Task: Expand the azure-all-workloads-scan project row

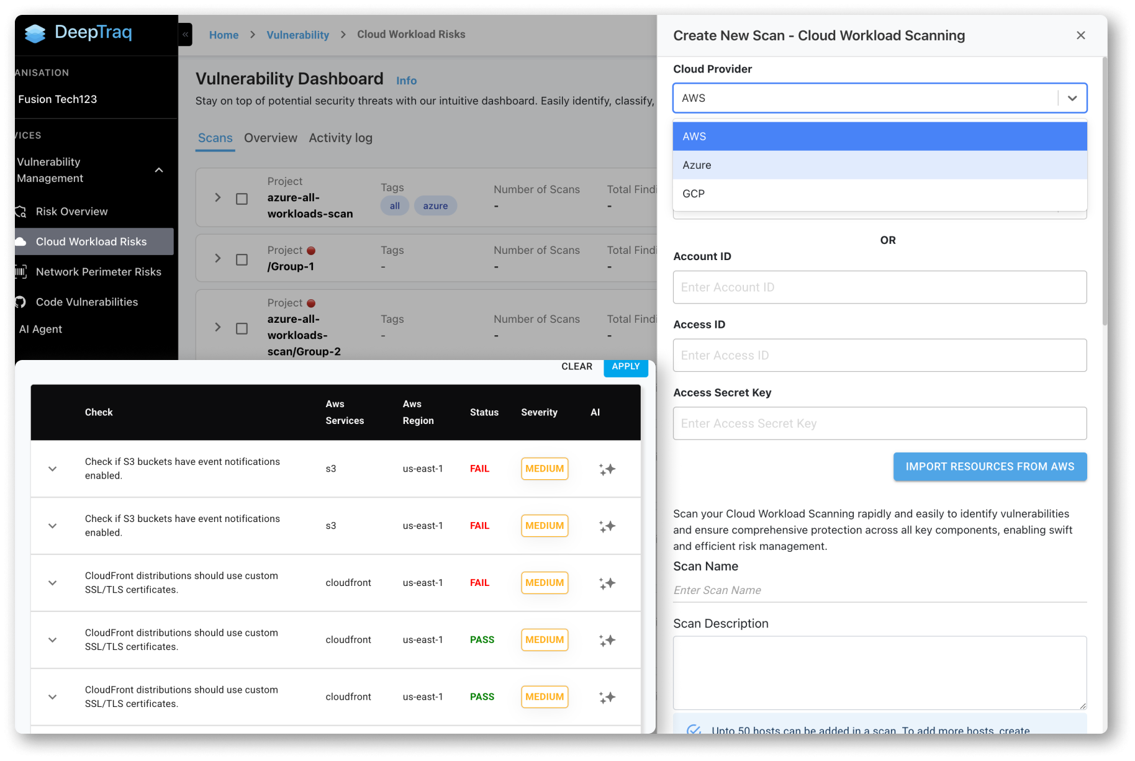Action: pos(218,197)
